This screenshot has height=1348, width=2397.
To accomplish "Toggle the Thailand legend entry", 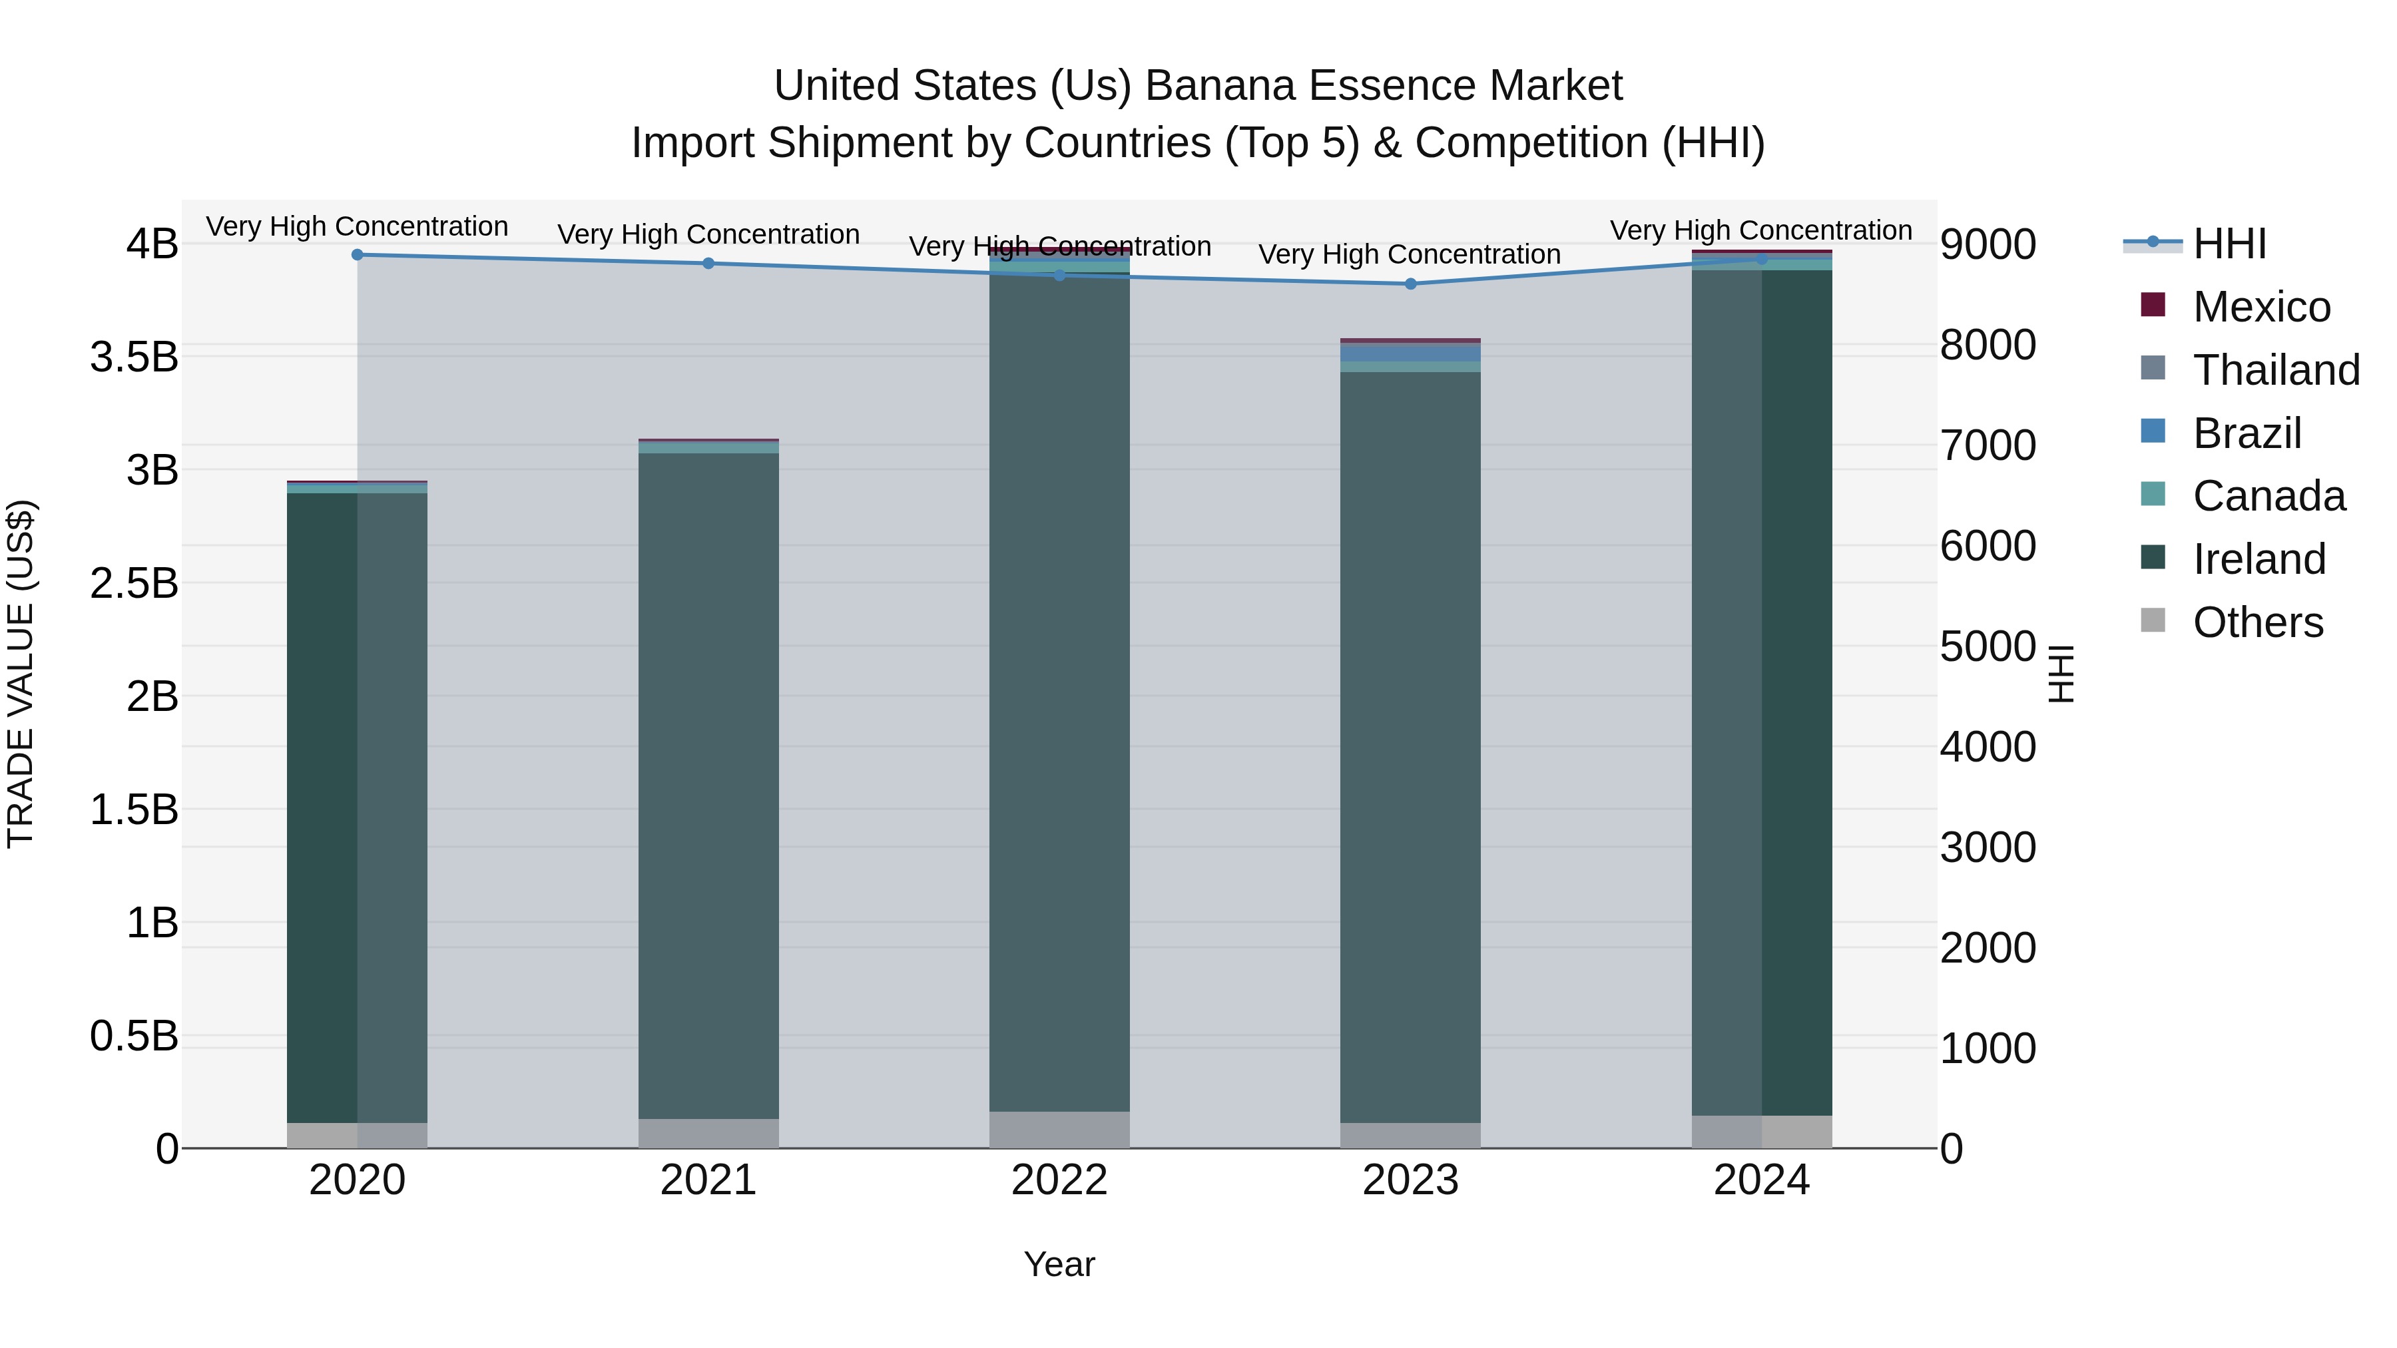I will [2250, 370].
